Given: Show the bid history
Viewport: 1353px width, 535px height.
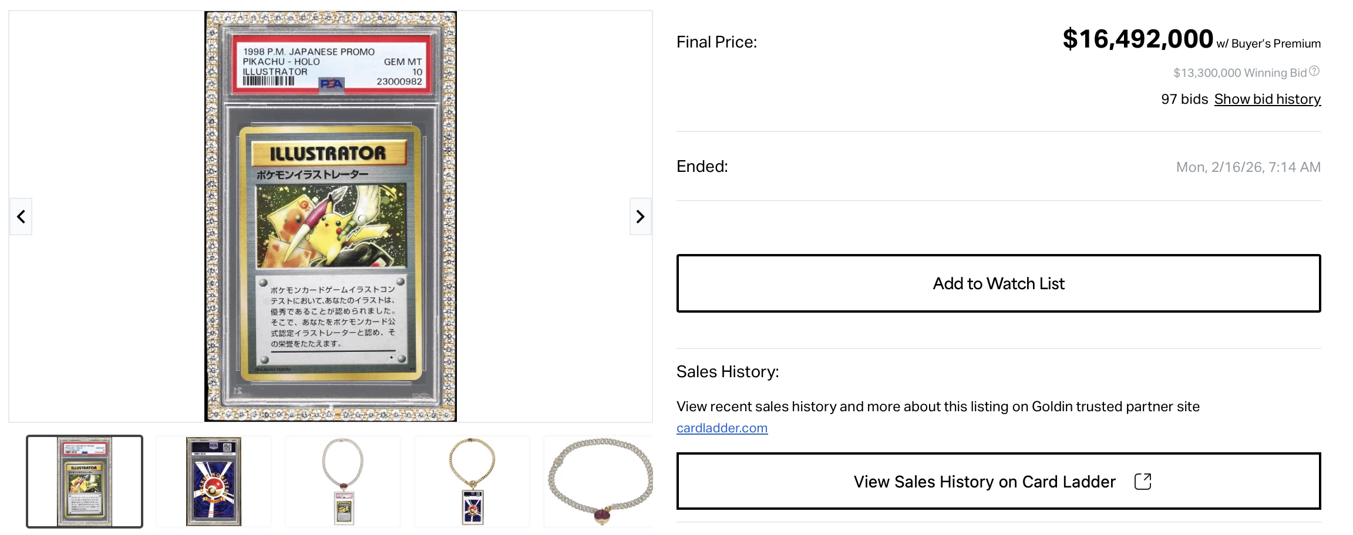Looking at the screenshot, I should [1267, 99].
